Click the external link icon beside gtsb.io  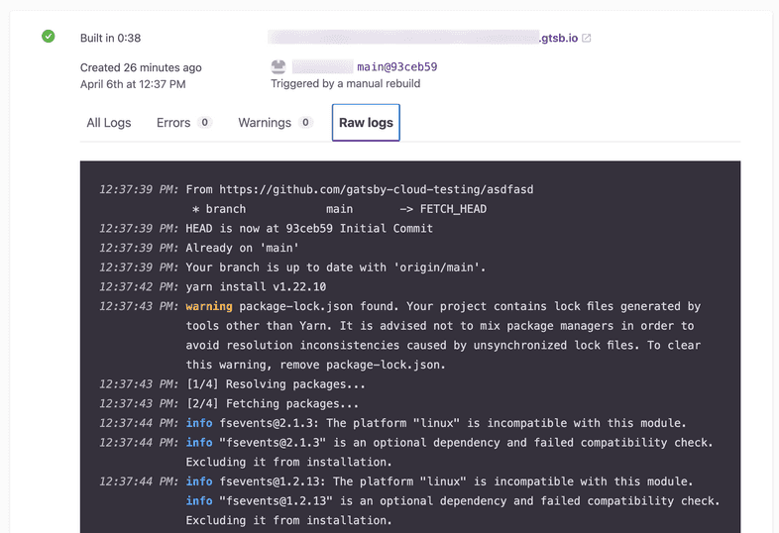click(x=587, y=39)
